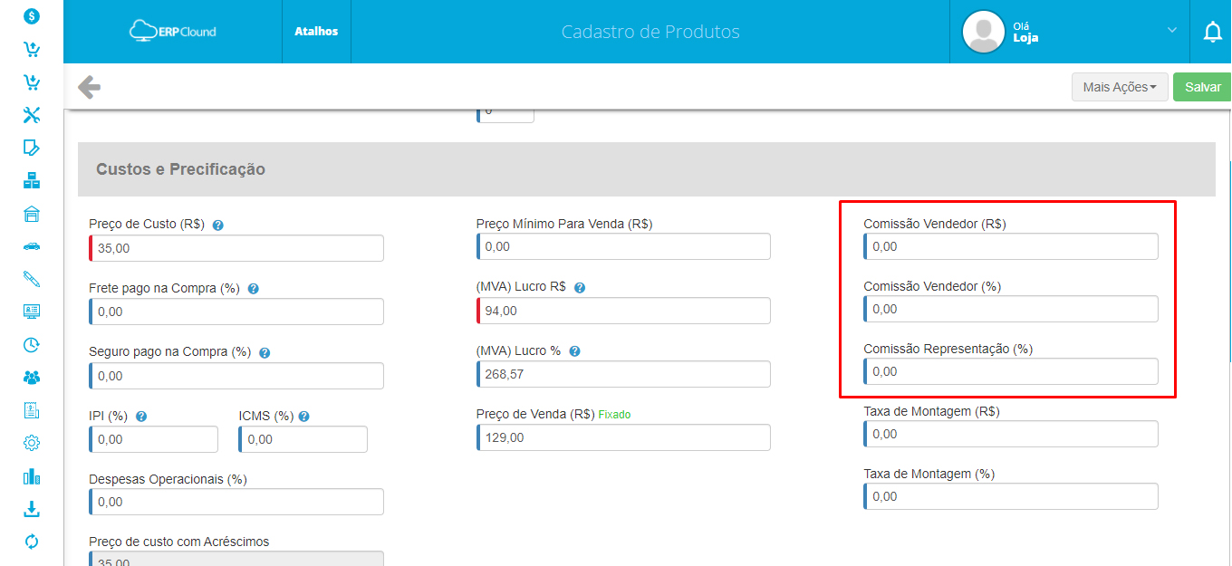1232x566 pixels.
Task: Click the Olá Loja user name
Action: coord(1025,33)
